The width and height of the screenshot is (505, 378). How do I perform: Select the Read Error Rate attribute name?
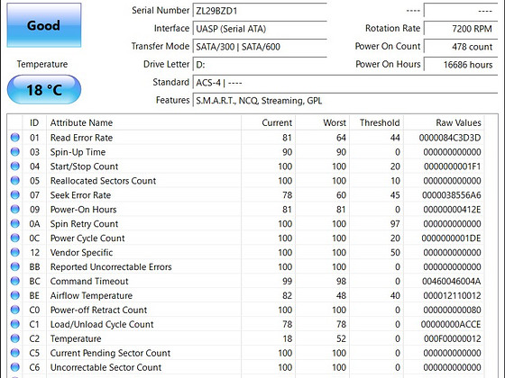coord(81,138)
